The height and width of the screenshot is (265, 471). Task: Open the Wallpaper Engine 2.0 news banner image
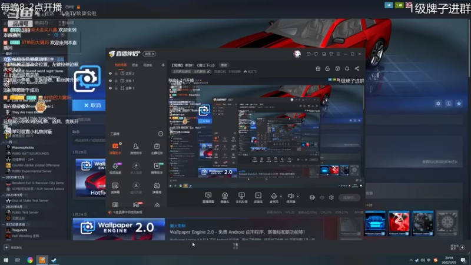(x=119, y=229)
